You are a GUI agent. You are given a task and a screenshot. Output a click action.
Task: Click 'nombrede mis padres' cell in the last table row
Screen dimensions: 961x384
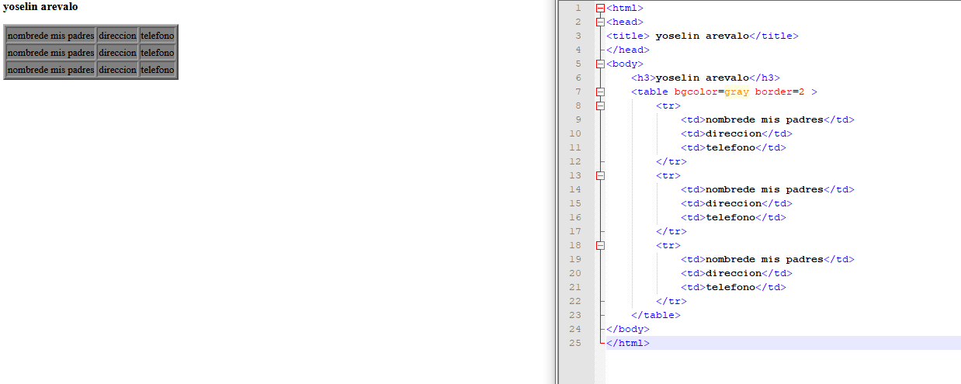(x=50, y=69)
